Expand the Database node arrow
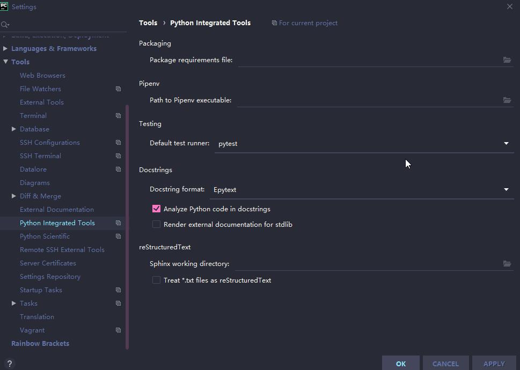Viewport: 520px width, 370px height. click(13, 129)
